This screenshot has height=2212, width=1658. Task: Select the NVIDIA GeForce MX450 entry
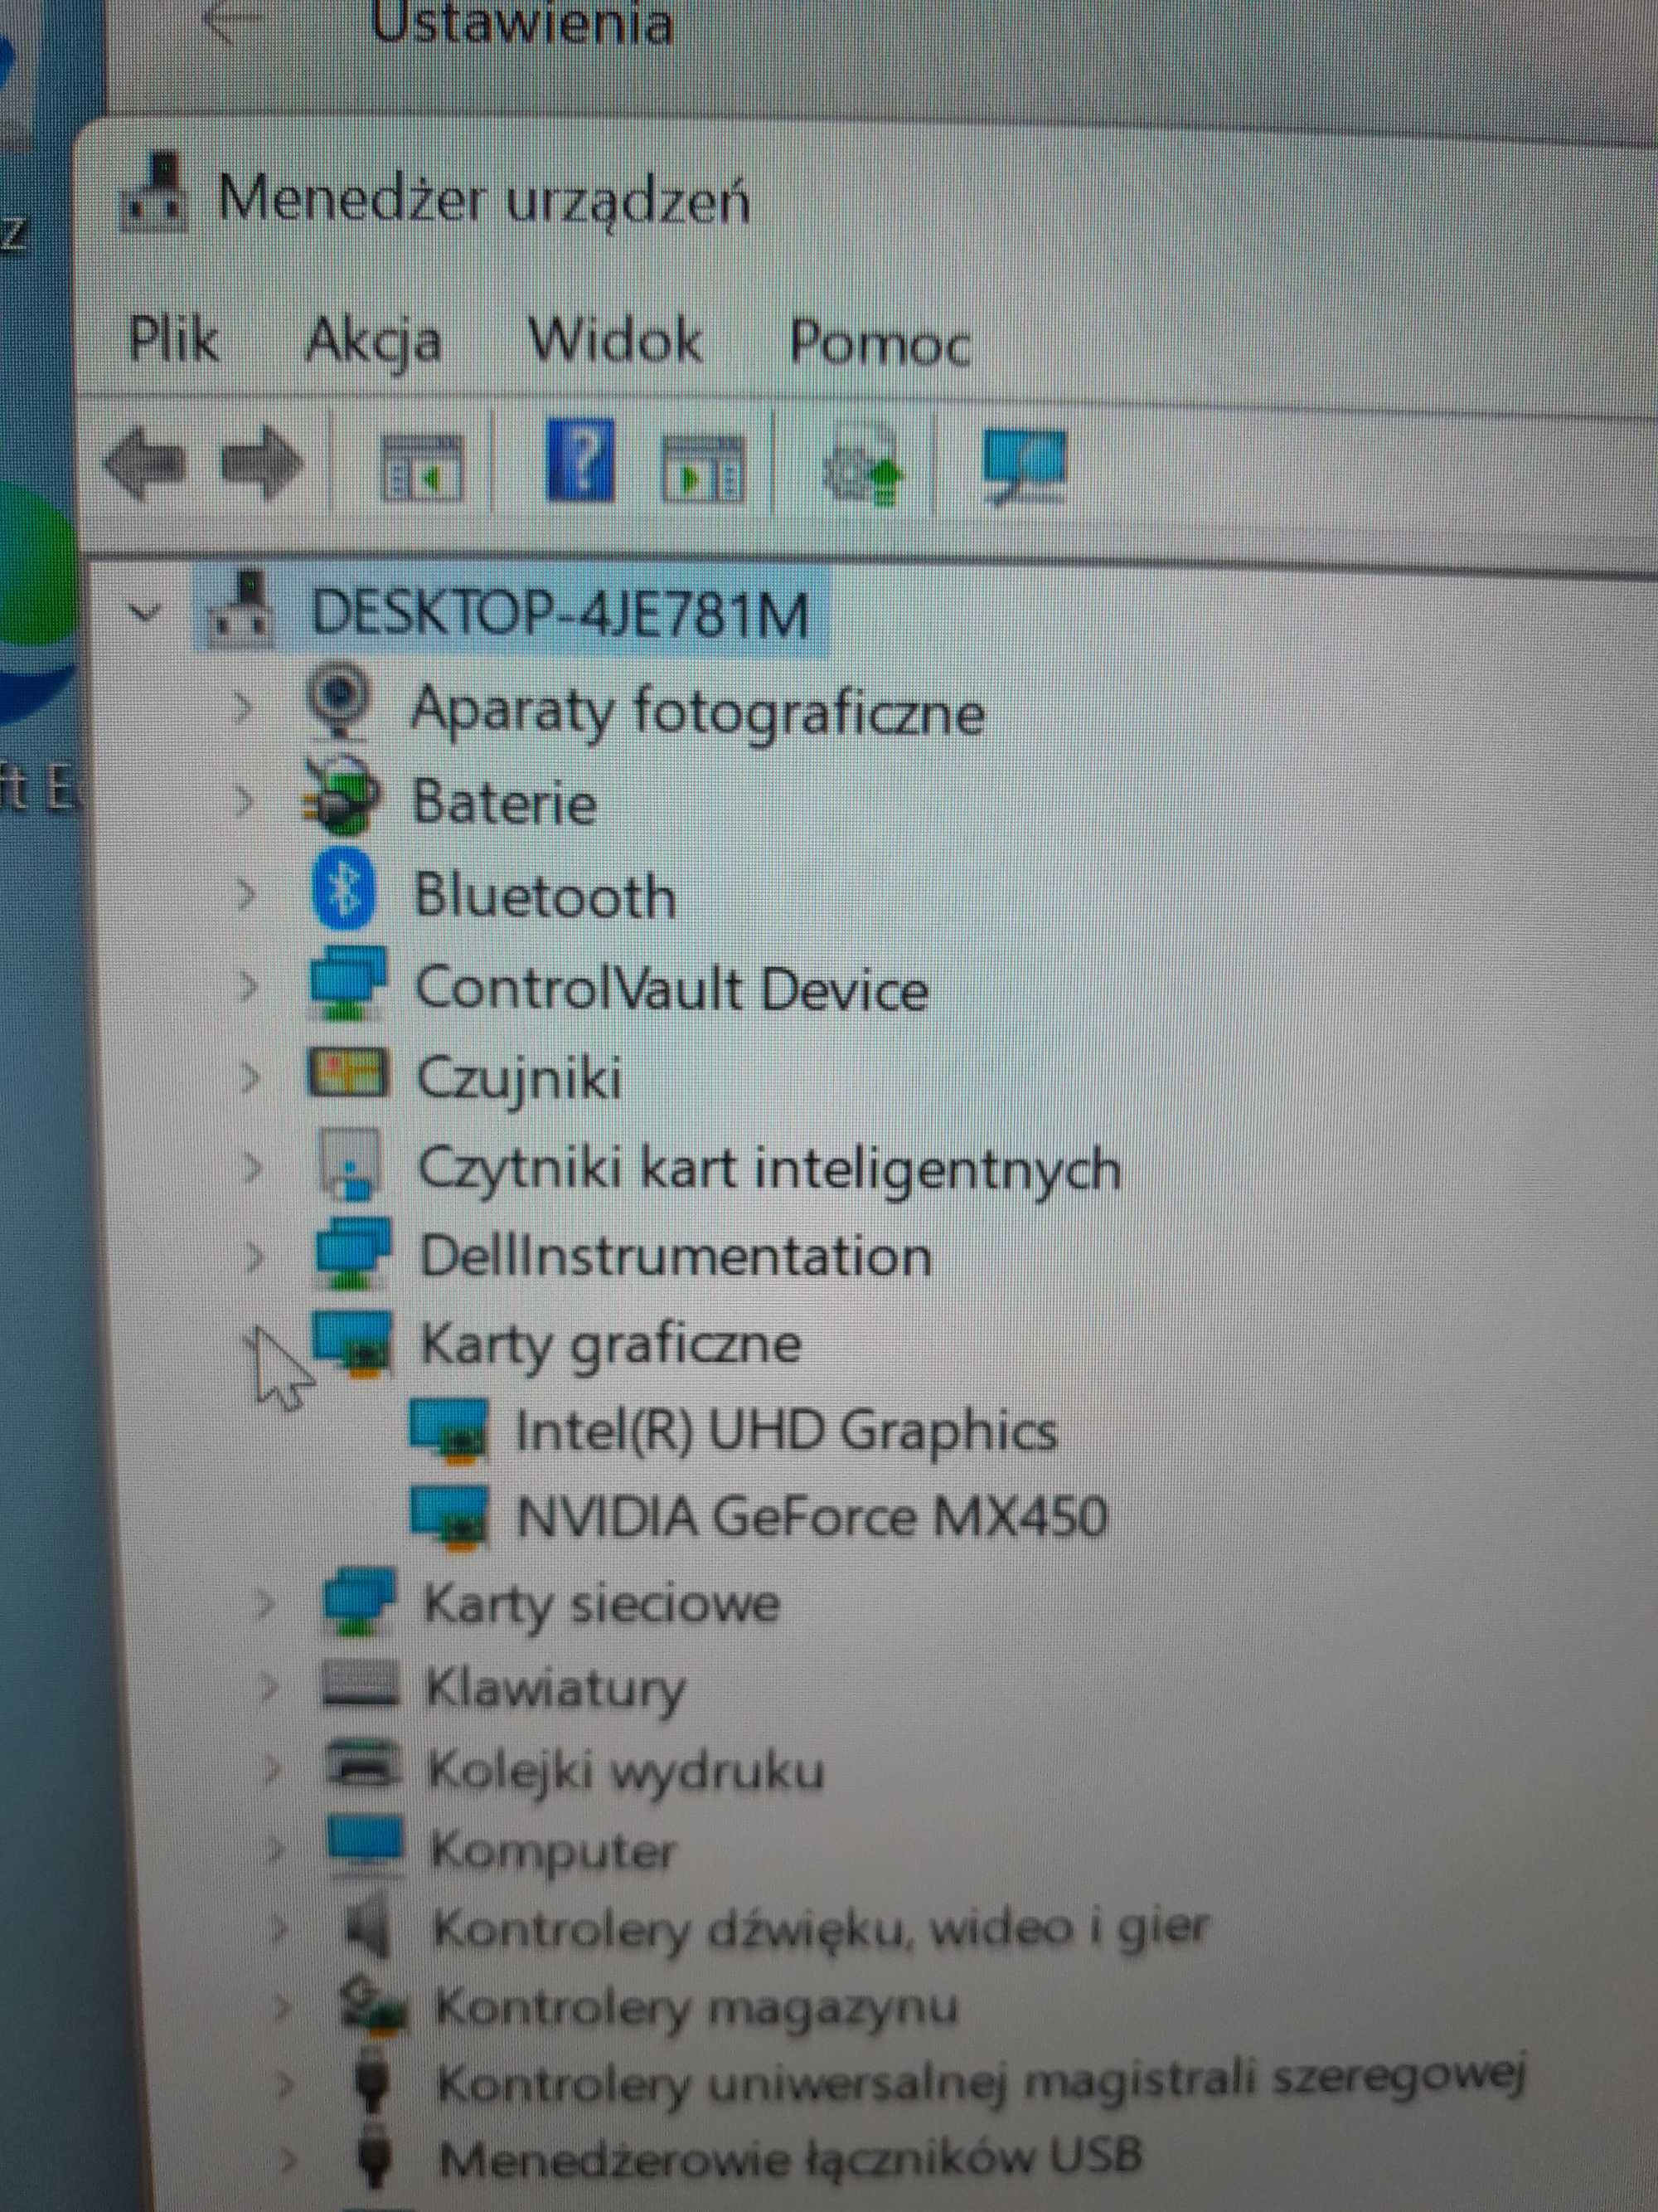click(812, 1516)
